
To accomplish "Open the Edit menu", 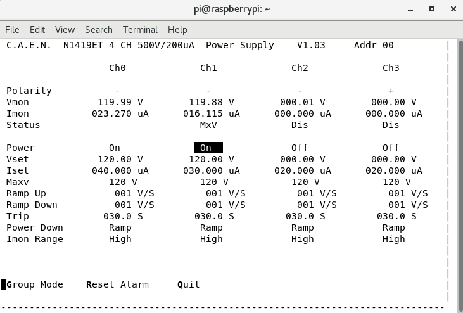I will point(37,30).
